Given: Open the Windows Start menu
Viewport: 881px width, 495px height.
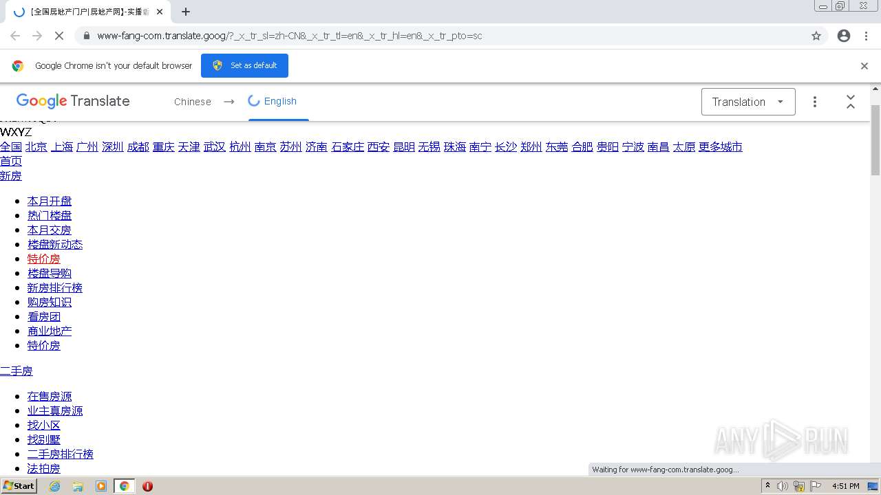Looking at the screenshot, I should coord(19,485).
